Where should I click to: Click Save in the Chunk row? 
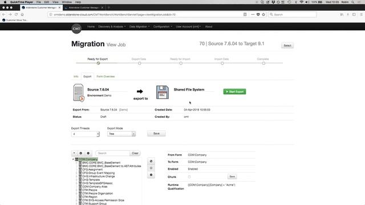click(232, 177)
